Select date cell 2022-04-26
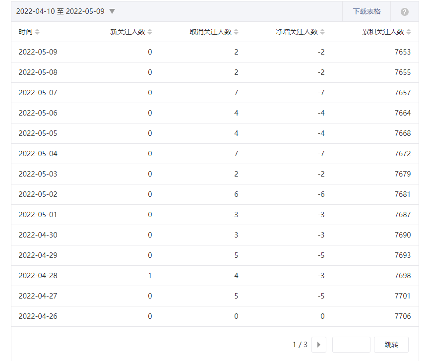 (x=38, y=316)
